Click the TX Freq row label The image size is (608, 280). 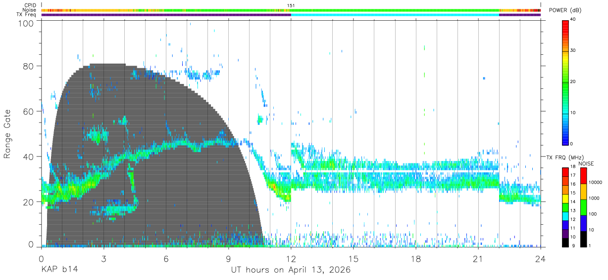click(x=27, y=14)
